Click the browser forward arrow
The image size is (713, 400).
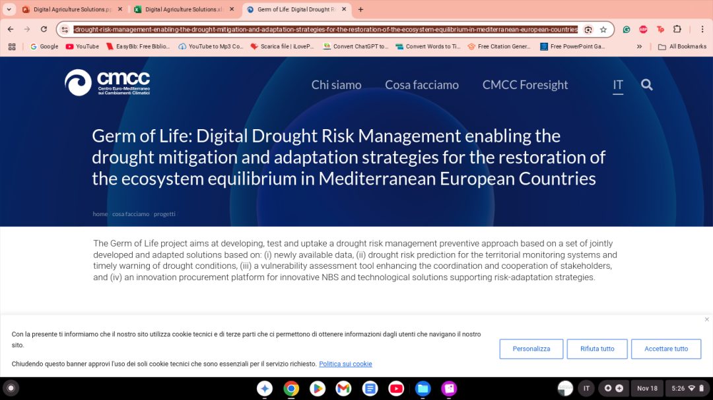pos(27,29)
